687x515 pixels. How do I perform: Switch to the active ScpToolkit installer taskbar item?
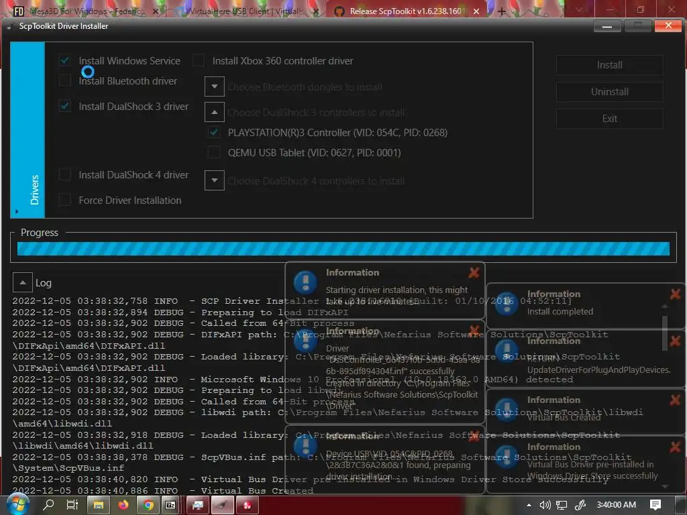tap(223, 505)
